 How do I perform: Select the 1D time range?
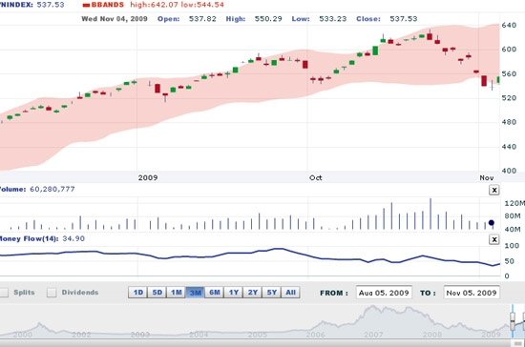coord(138,293)
